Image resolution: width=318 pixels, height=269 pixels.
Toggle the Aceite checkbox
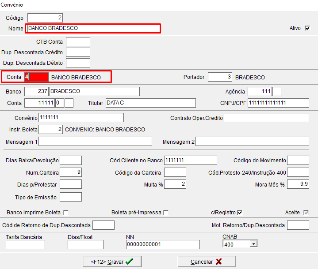pos(306,213)
